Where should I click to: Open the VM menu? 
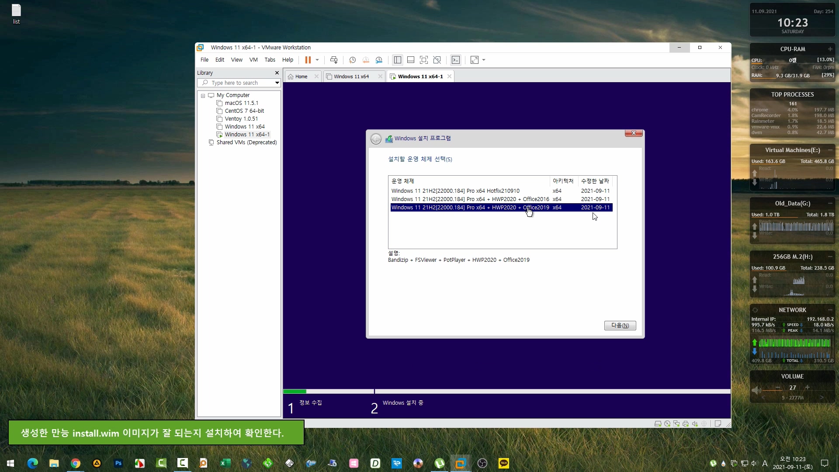tap(253, 60)
